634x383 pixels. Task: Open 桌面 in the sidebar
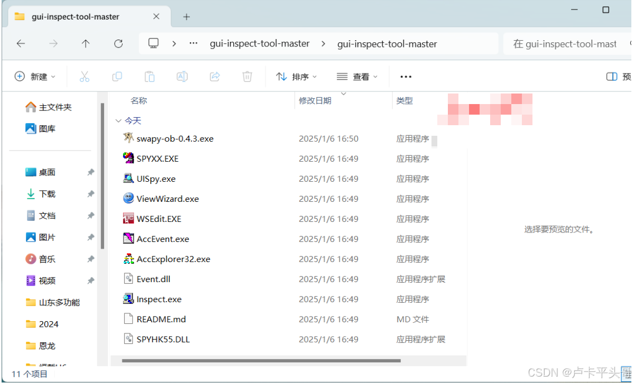tap(40, 172)
